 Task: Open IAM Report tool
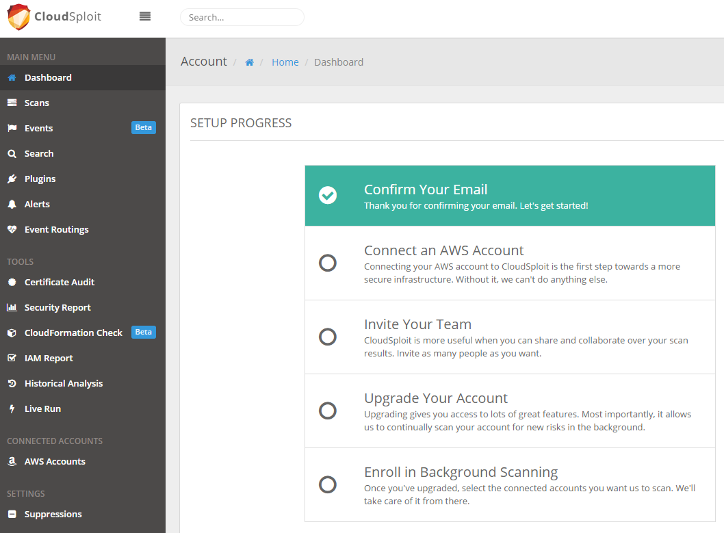(x=83, y=358)
